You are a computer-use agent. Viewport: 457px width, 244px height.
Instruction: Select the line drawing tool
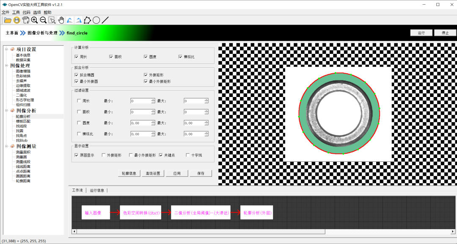pyautogui.click(x=105, y=20)
